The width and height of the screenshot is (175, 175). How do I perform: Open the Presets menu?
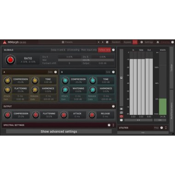[67, 42]
